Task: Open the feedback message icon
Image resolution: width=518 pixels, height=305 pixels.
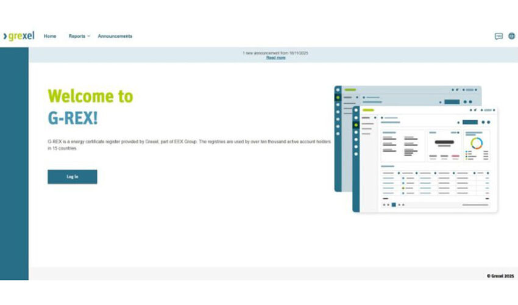Action: coord(498,37)
